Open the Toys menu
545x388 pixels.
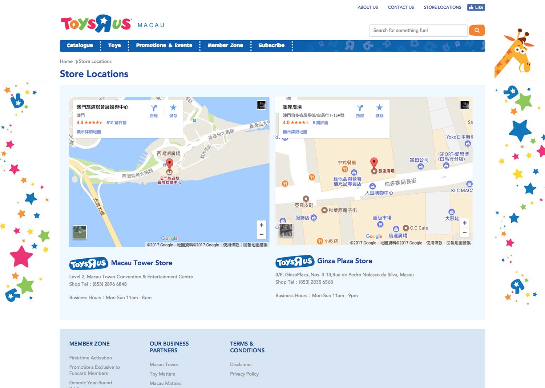click(114, 45)
